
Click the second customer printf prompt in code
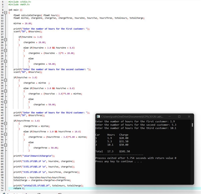tap(52, 69)
